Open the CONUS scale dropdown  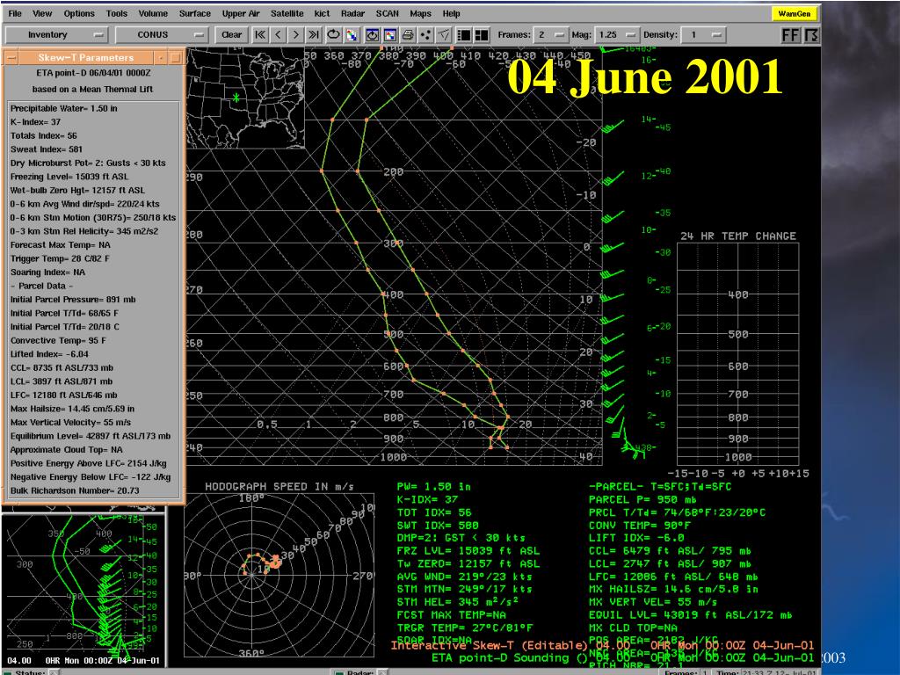point(162,35)
